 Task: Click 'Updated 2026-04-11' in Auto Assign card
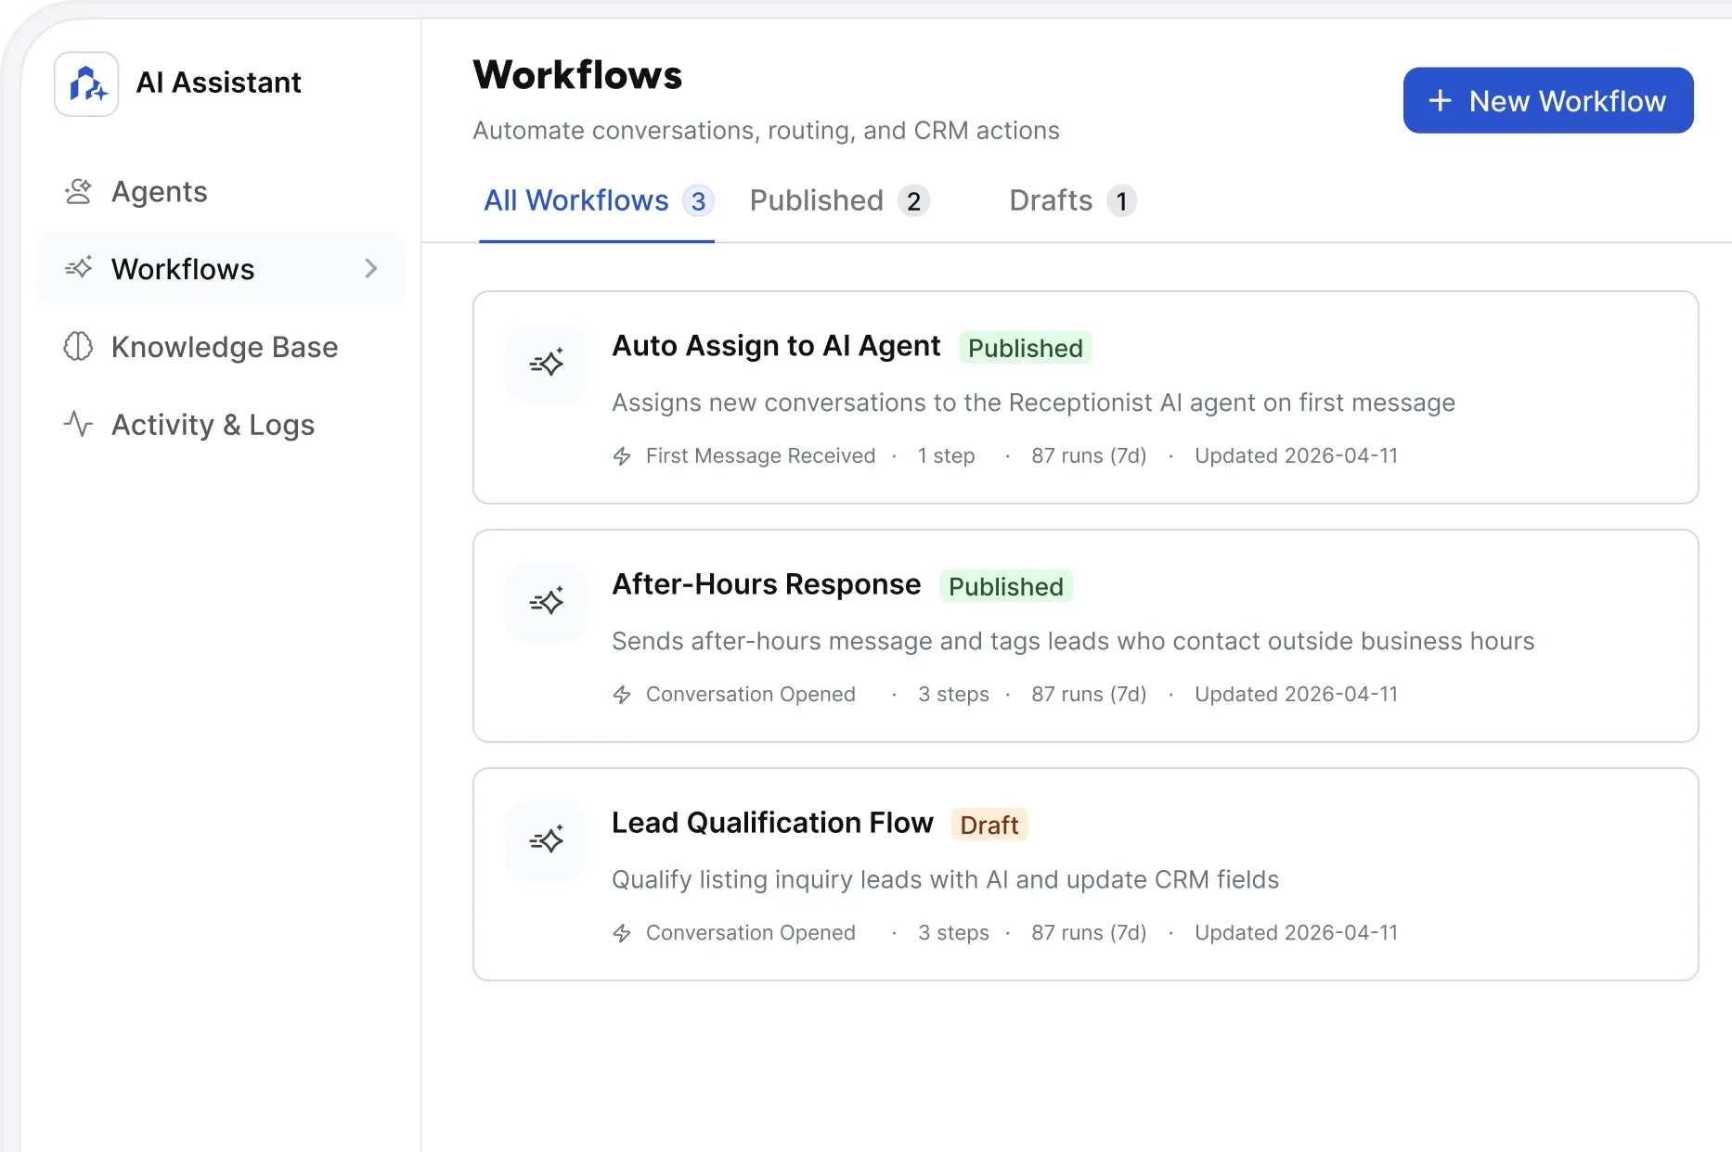1297,456
